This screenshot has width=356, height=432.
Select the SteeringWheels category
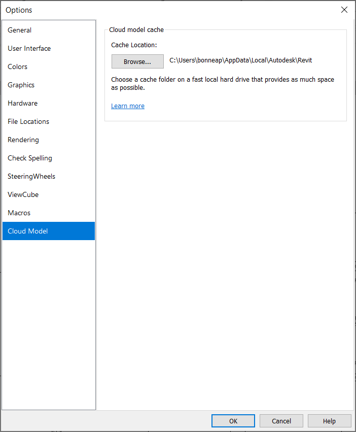(x=31, y=176)
